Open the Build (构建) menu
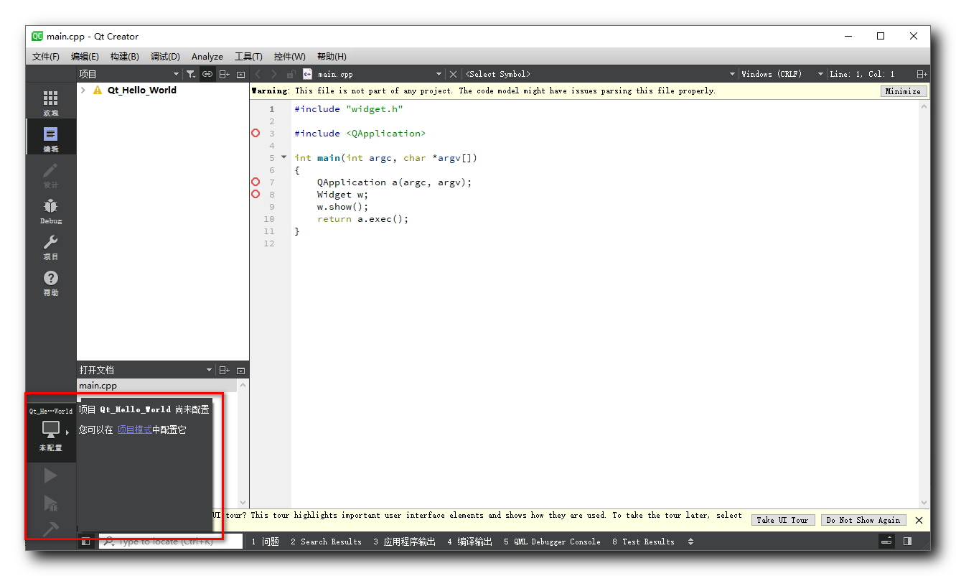Image resolution: width=956 pixels, height=576 pixels. click(124, 57)
